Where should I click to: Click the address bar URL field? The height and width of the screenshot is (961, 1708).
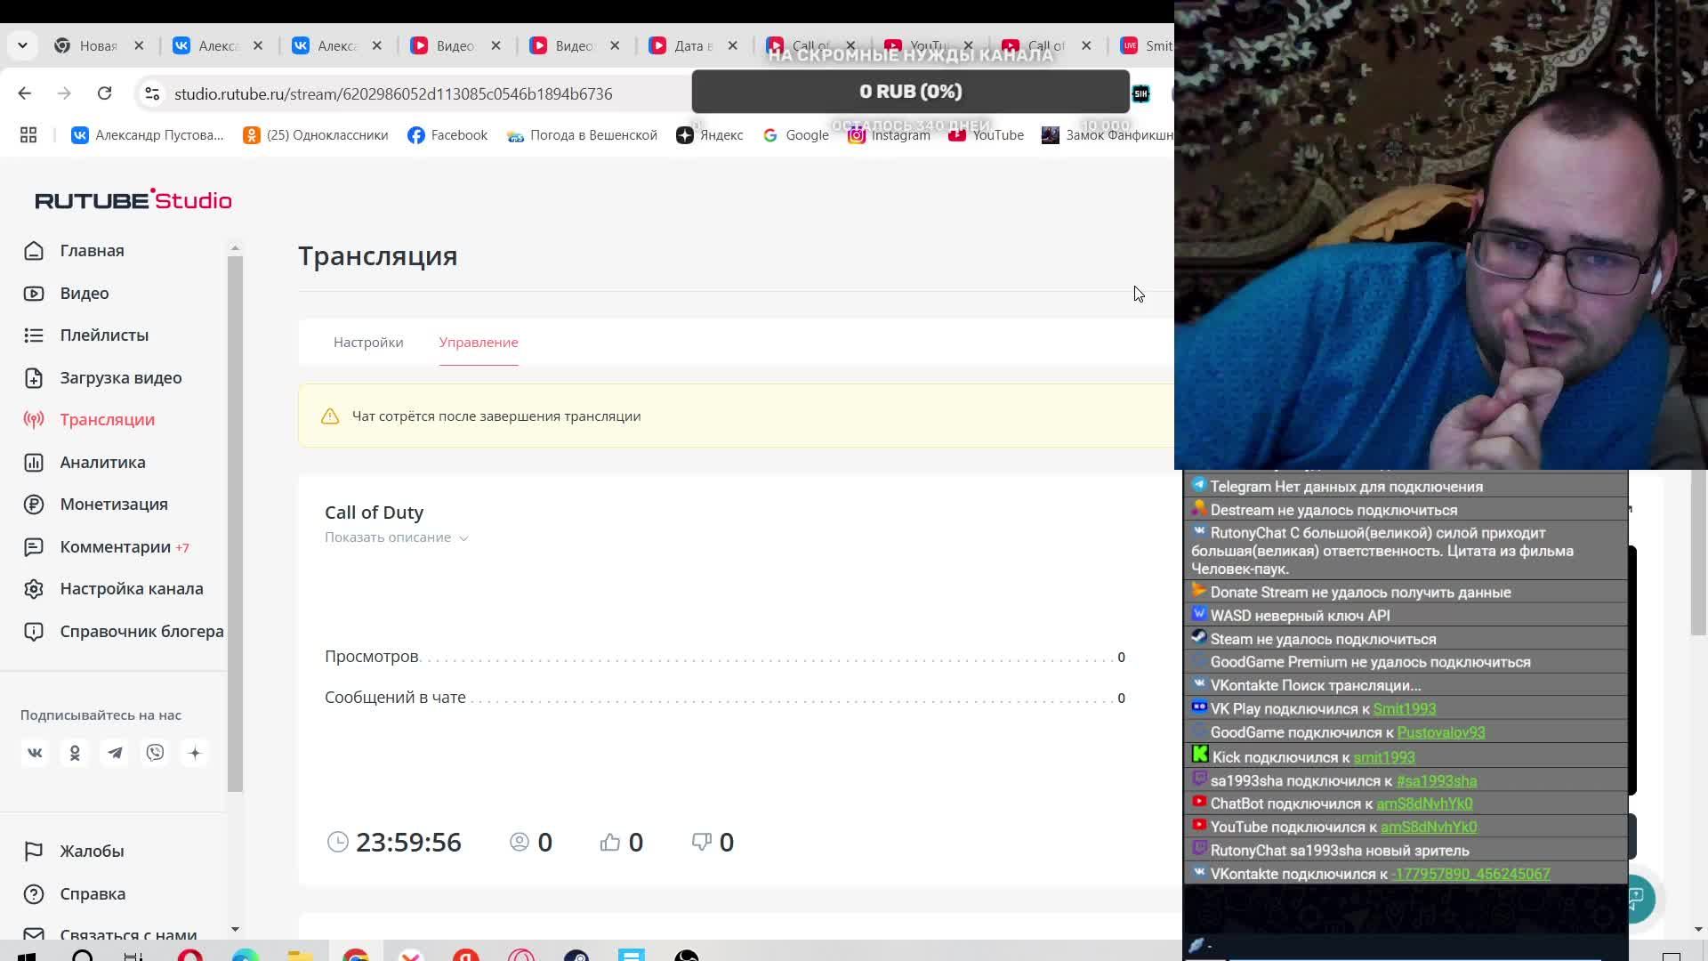[393, 94]
